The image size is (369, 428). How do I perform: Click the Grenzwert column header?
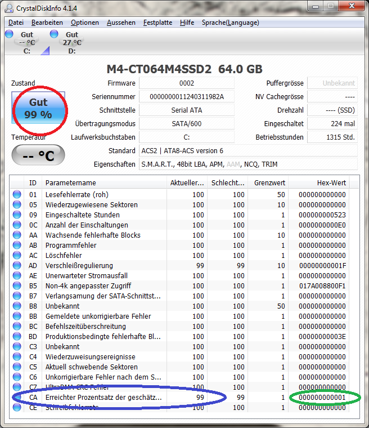268,182
